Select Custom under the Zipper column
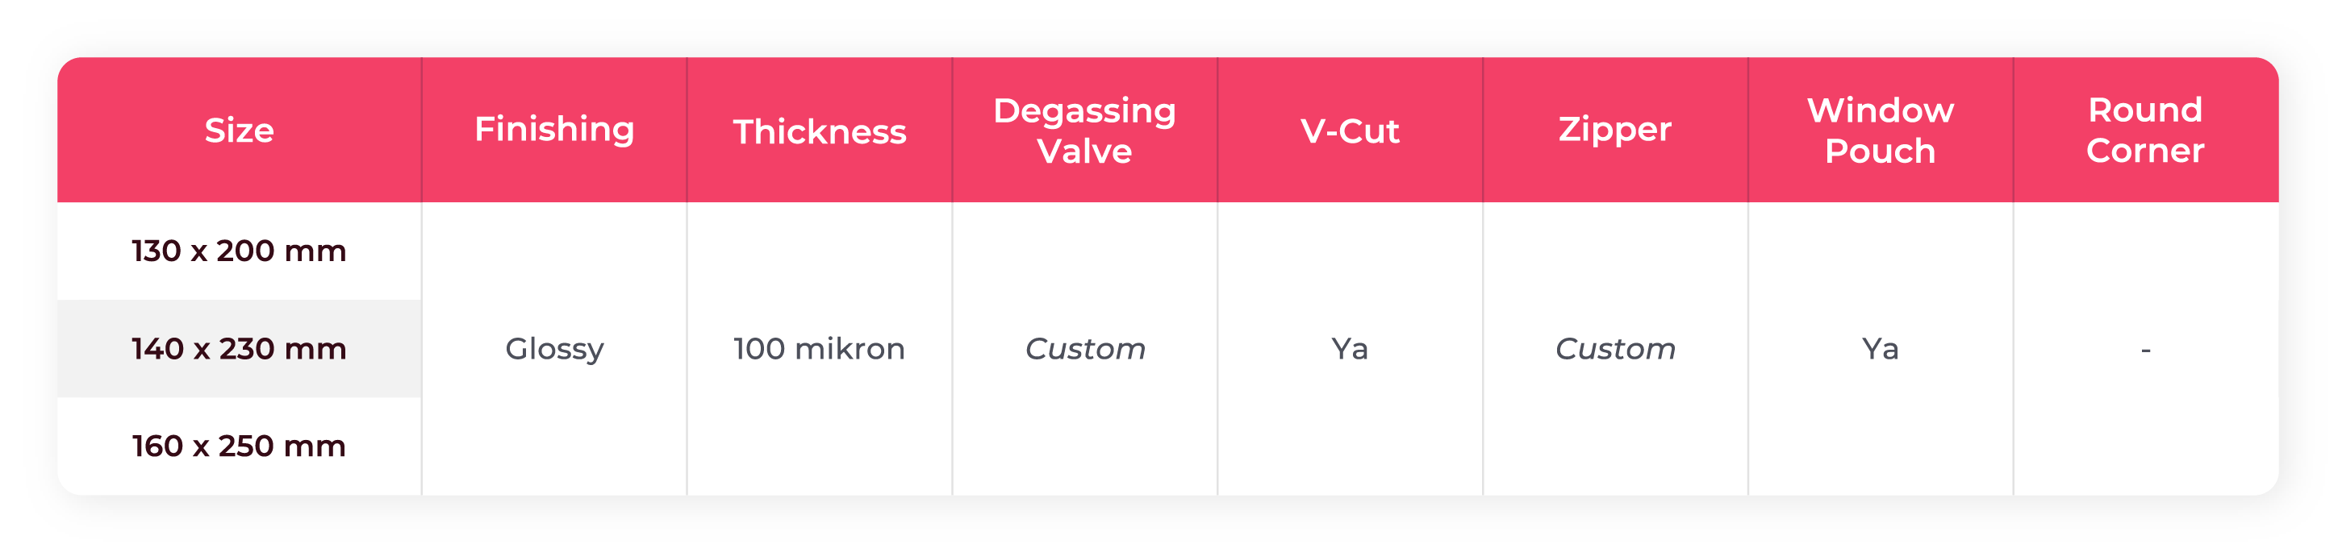The width and height of the screenshot is (2338, 552). (x=1614, y=349)
